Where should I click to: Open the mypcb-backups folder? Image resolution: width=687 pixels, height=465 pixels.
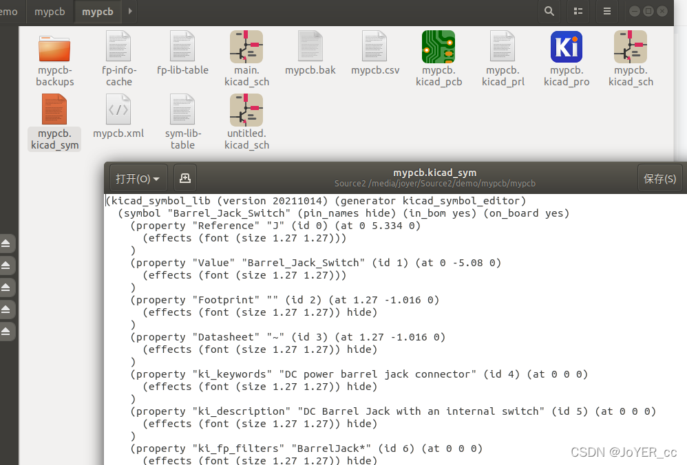point(54,48)
